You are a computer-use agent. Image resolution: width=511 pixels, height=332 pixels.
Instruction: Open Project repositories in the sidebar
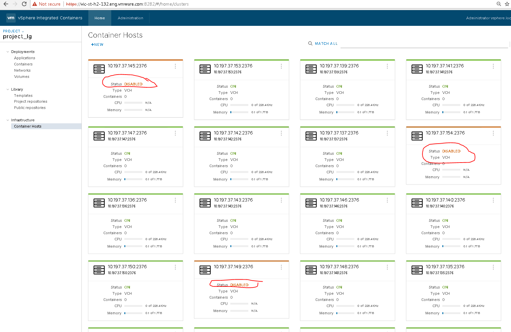[31, 101]
